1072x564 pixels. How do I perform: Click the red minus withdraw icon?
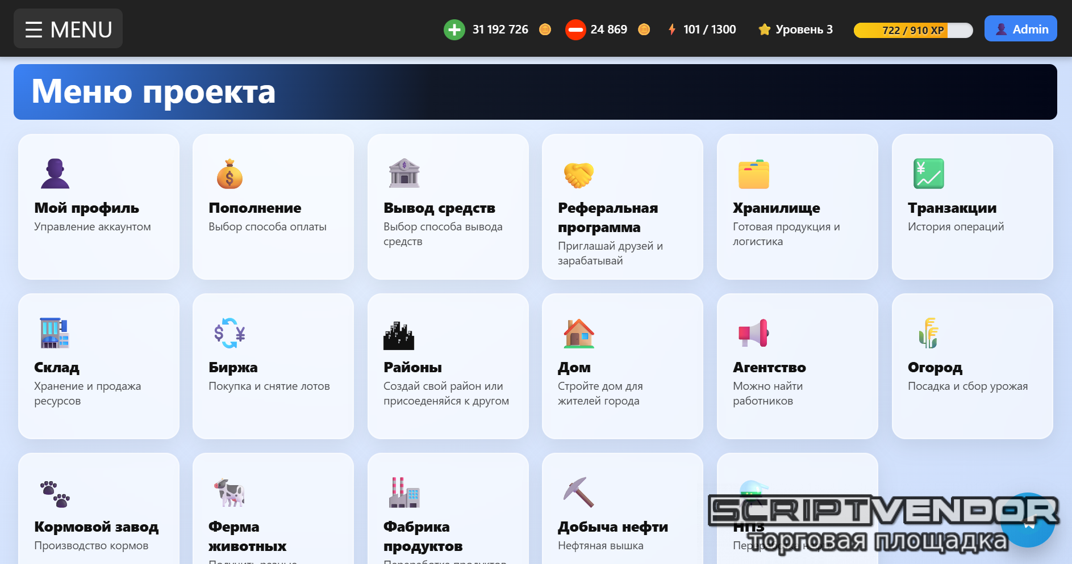click(x=575, y=30)
